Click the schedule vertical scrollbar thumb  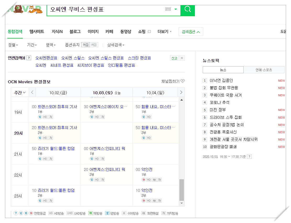click(x=182, y=190)
